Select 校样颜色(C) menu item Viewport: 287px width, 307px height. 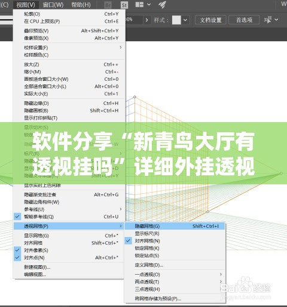(x=69, y=55)
